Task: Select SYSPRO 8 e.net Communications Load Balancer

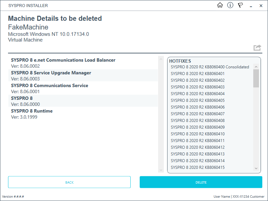Action: click(x=63, y=60)
